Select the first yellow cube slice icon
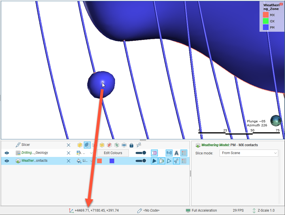285x215 pixels. pos(80,145)
